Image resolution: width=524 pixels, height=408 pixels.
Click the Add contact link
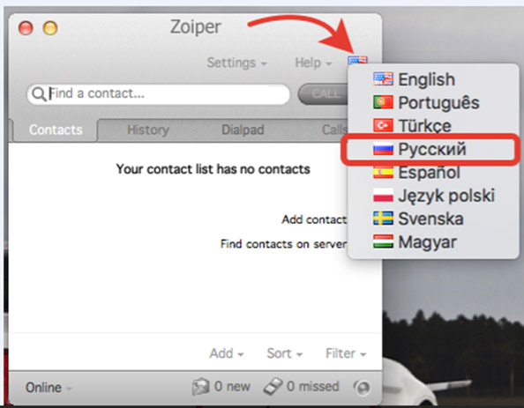tap(314, 219)
